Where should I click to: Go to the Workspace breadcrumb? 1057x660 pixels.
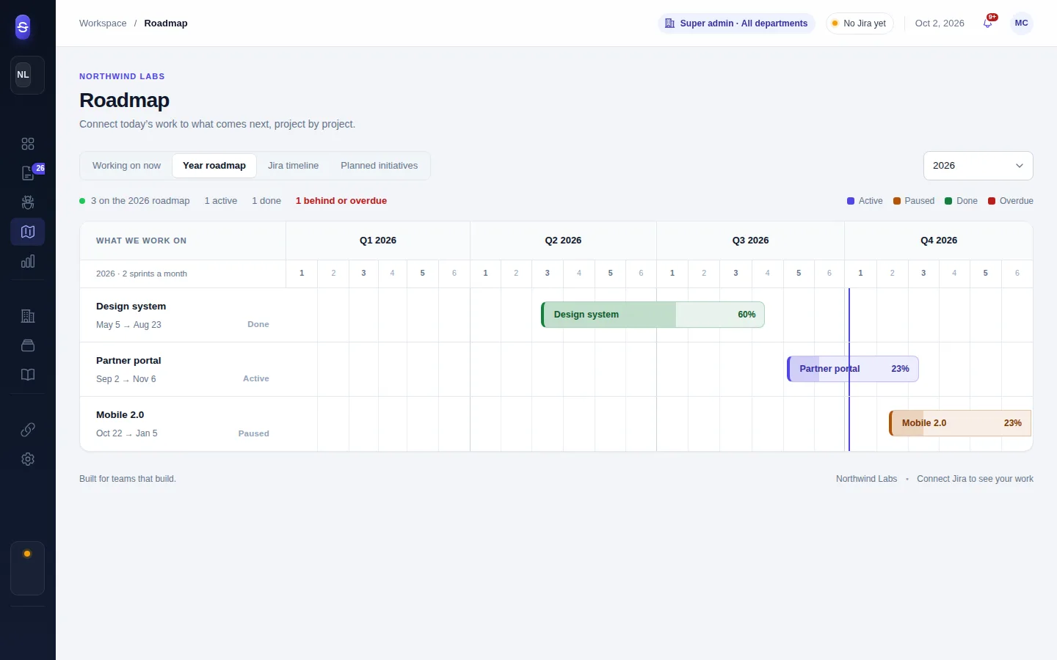click(103, 23)
